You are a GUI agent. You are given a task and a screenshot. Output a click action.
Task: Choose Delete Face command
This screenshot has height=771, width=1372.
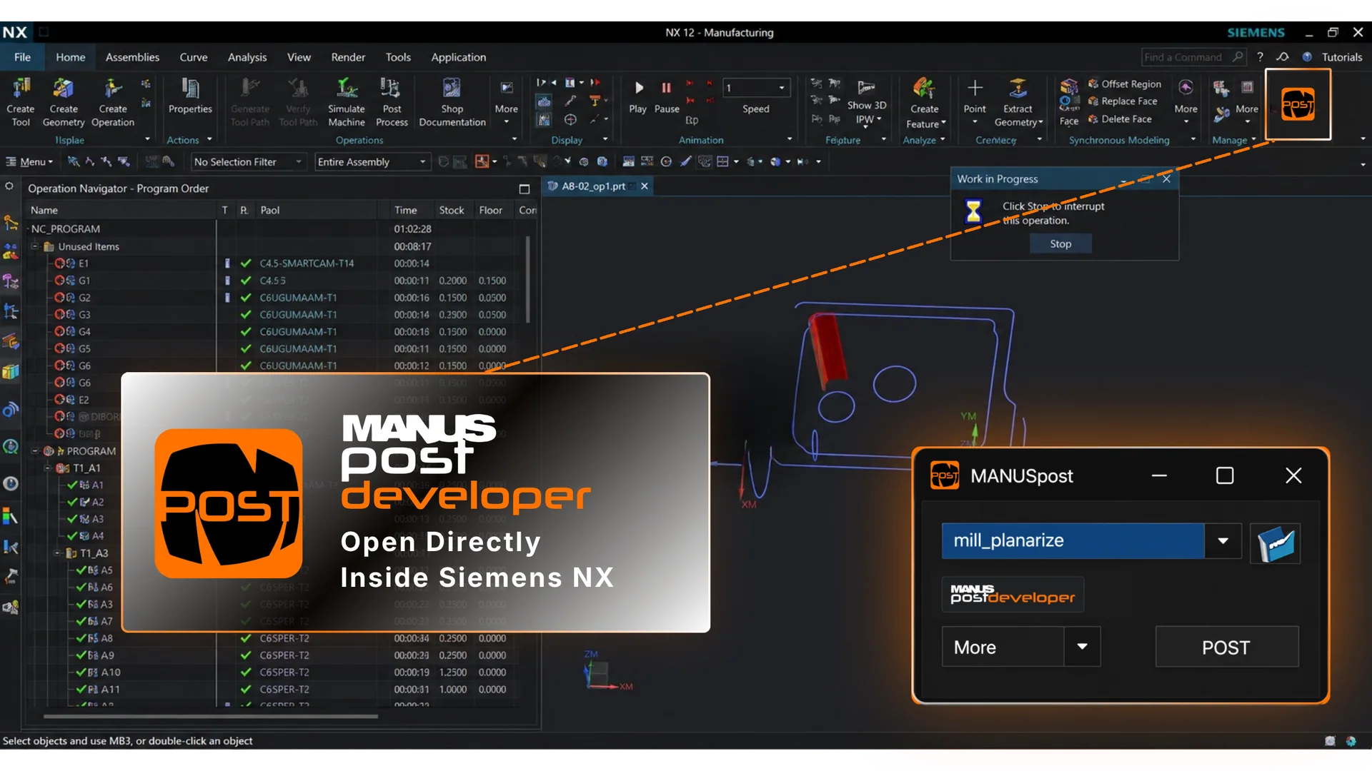[1120, 119]
